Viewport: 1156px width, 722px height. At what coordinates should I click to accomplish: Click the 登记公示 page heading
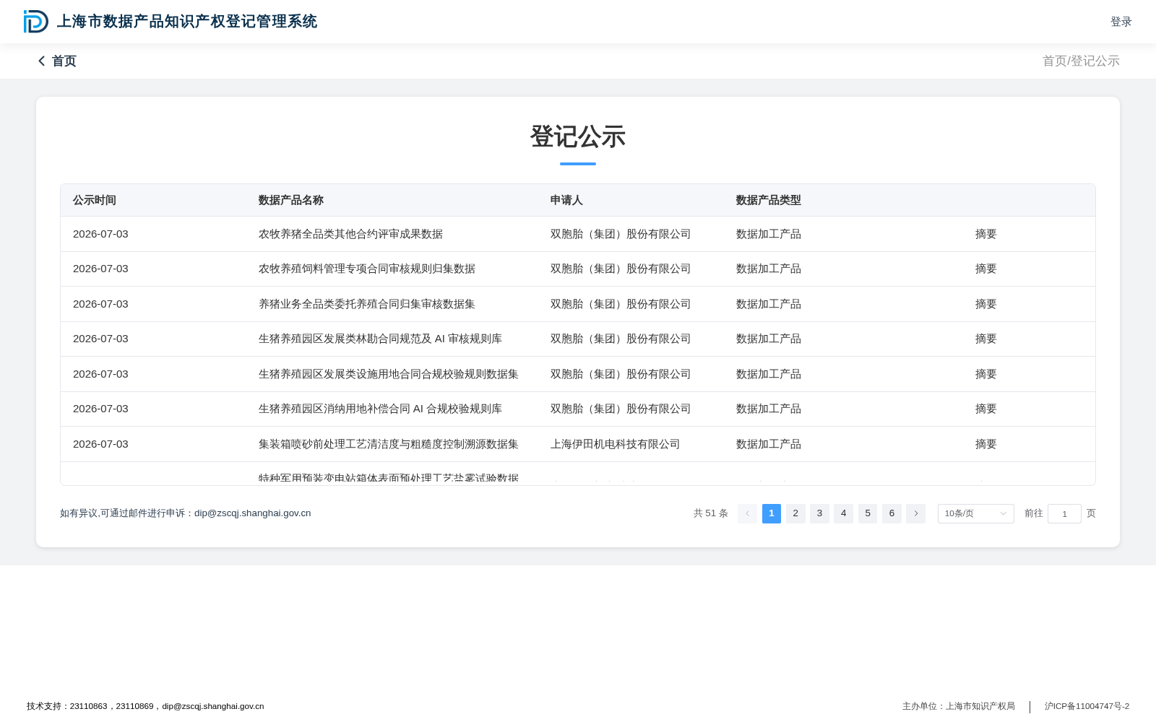click(578, 136)
